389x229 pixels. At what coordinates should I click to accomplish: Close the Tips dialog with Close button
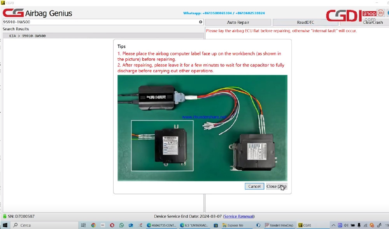pos(276,186)
